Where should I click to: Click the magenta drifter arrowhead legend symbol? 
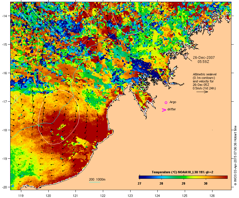[x=164, y=110]
